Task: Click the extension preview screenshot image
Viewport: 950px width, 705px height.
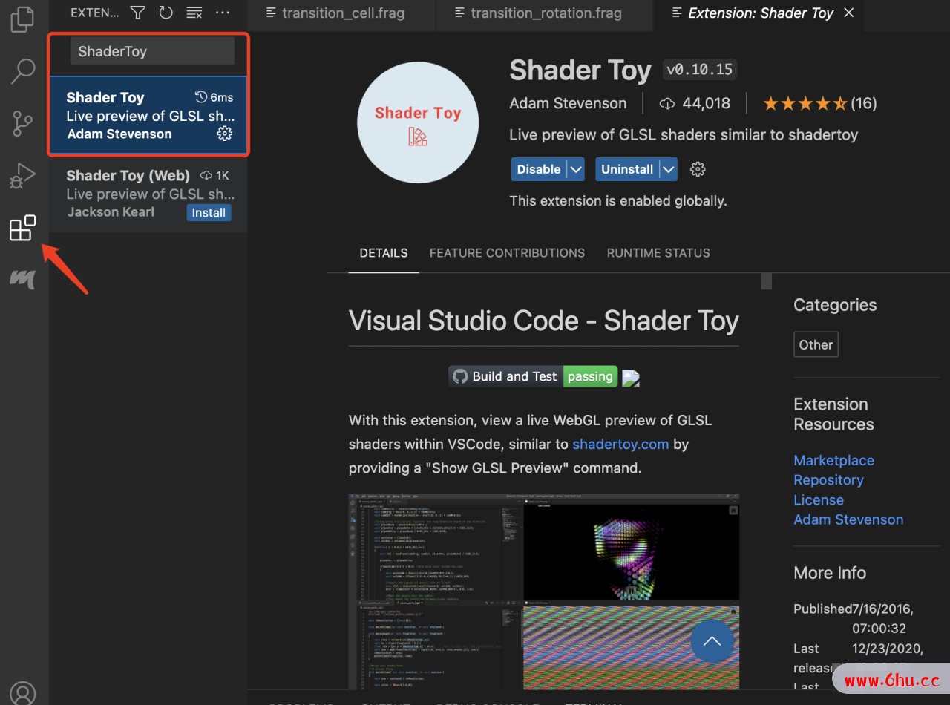Action: pos(543,591)
